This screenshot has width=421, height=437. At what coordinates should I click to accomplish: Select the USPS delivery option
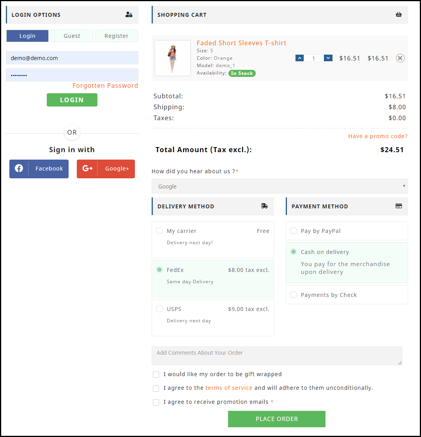pos(159,309)
